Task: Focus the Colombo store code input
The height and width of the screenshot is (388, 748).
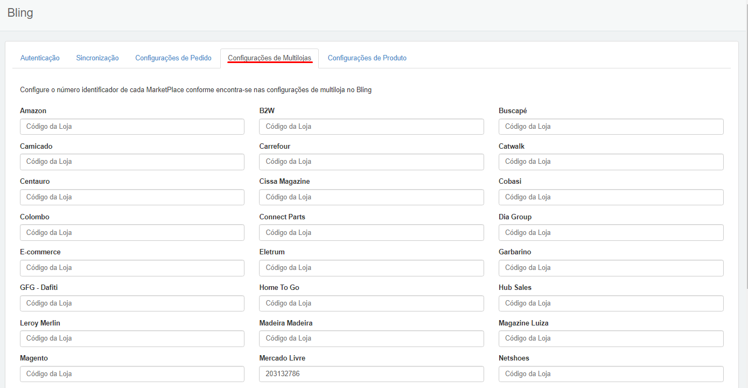Action: click(x=132, y=233)
